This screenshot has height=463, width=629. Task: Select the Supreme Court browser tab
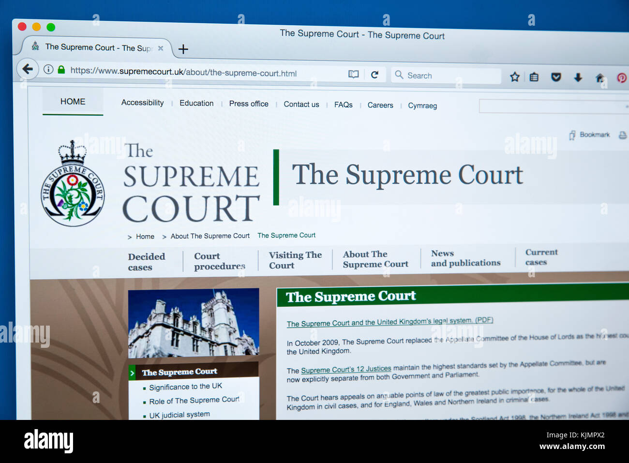pyautogui.click(x=97, y=47)
